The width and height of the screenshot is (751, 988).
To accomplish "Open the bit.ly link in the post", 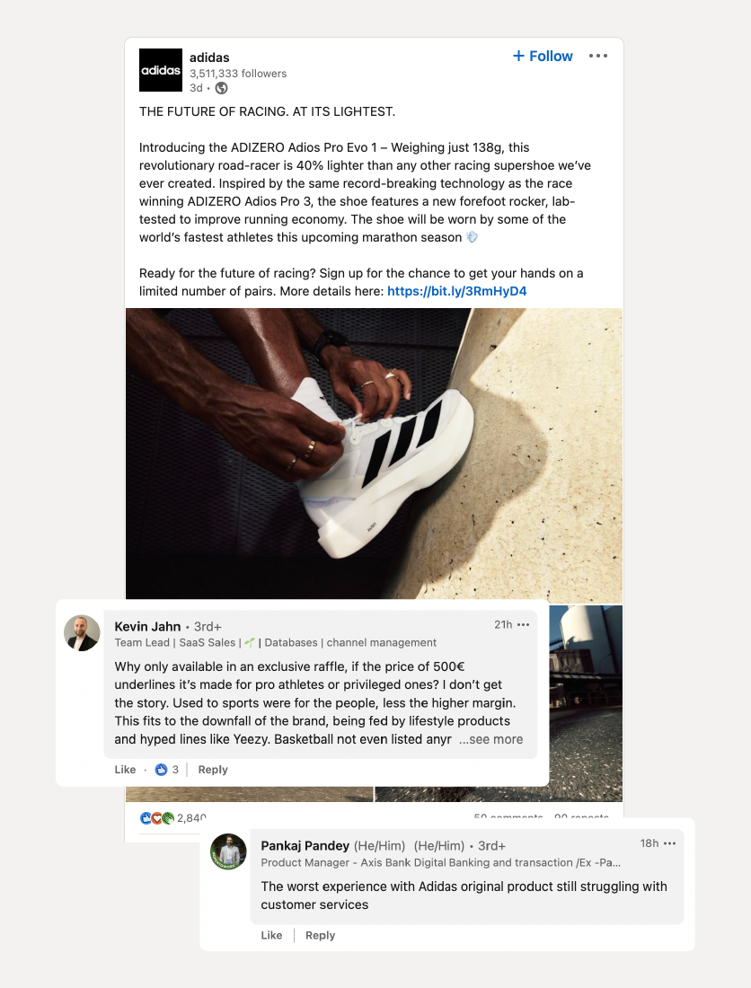I will pyautogui.click(x=456, y=291).
